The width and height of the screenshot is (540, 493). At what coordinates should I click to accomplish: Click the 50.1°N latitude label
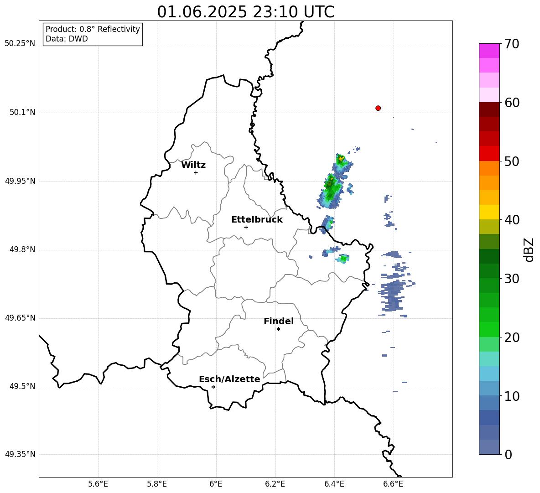22,113
